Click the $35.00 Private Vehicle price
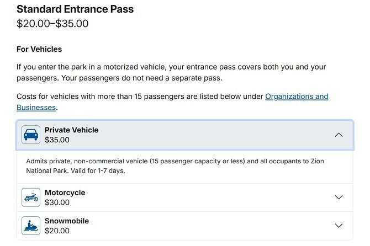The width and height of the screenshot is (370, 246). (x=57, y=140)
